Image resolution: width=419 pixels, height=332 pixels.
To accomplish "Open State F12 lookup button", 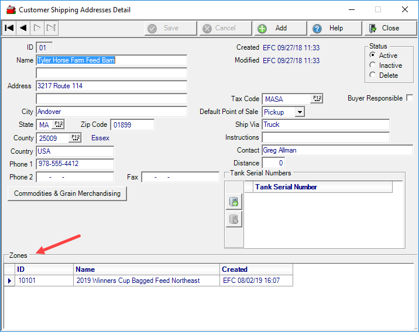I will click(59, 124).
